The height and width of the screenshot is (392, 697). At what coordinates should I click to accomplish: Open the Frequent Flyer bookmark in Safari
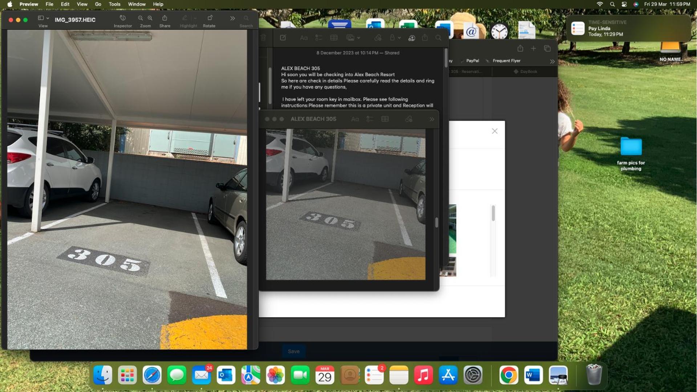tap(506, 61)
